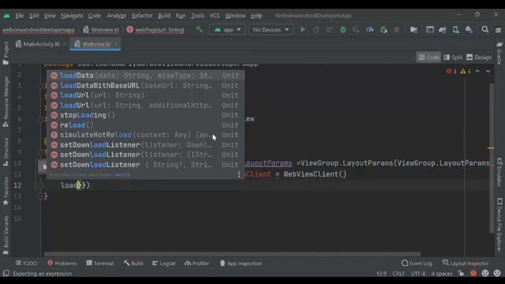Viewport: 505px width, 284px height.
Task: Click the 4 spaces indent status entry
Action: coord(442,274)
